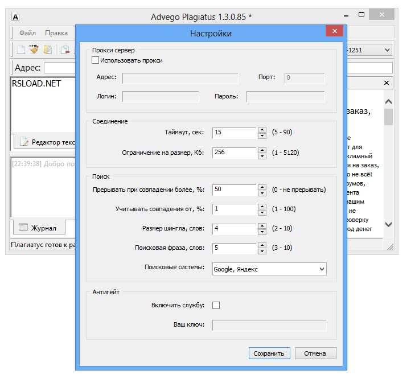Click the Ваш ключ input field
Screen dimensions: 419x387
click(x=269, y=325)
